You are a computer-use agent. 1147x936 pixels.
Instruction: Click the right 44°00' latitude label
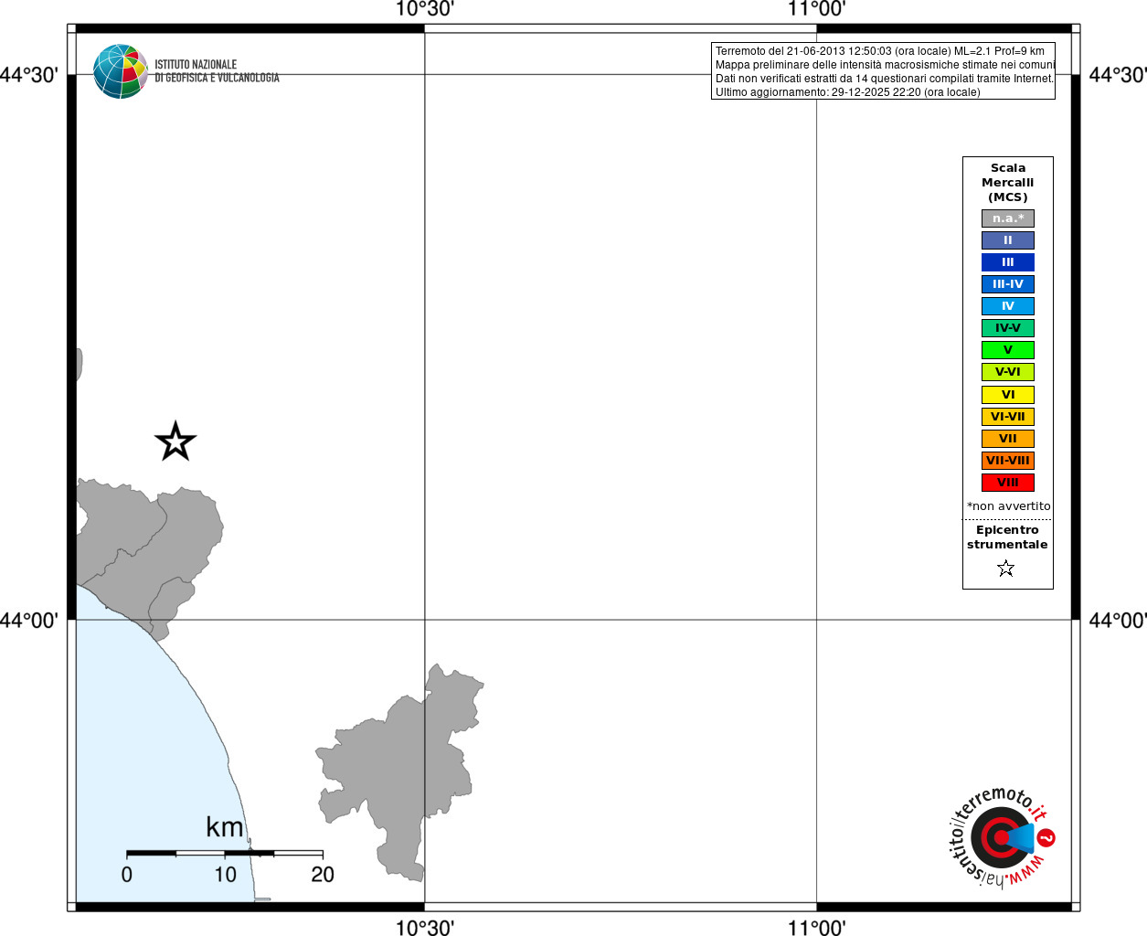pos(1117,621)
